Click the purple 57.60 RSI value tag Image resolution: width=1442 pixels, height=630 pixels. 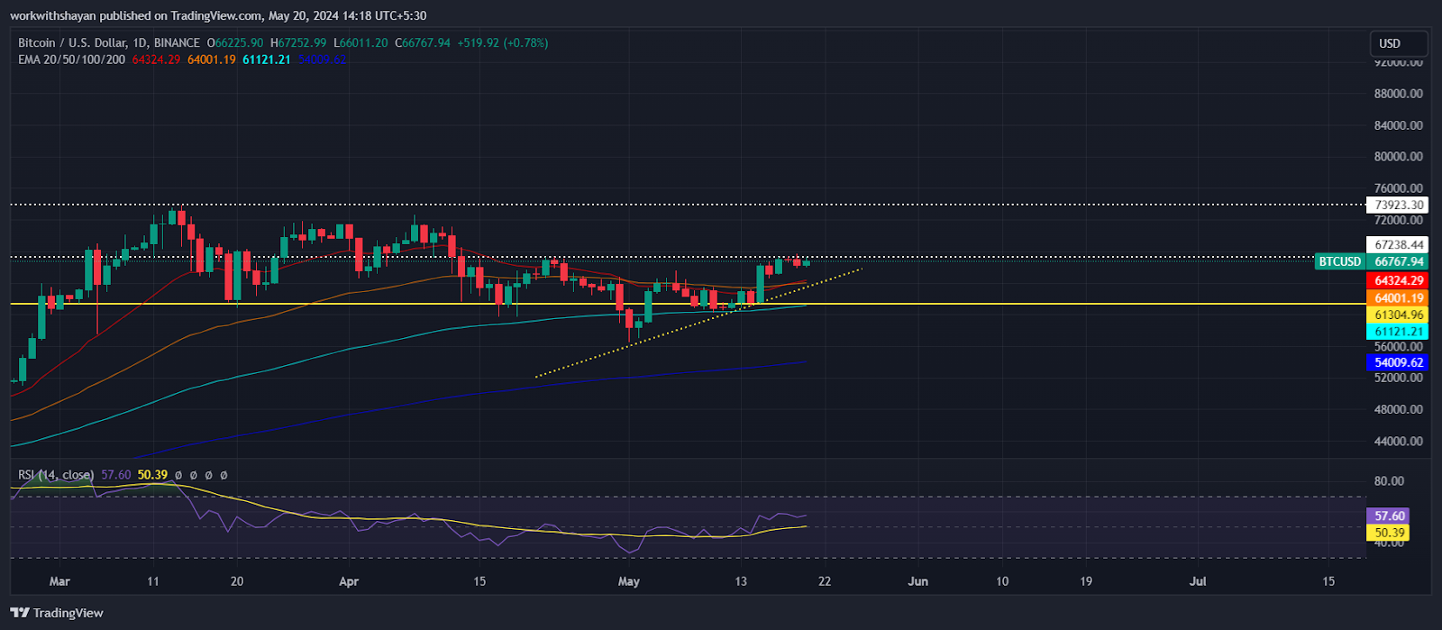tap(1389, 516)
